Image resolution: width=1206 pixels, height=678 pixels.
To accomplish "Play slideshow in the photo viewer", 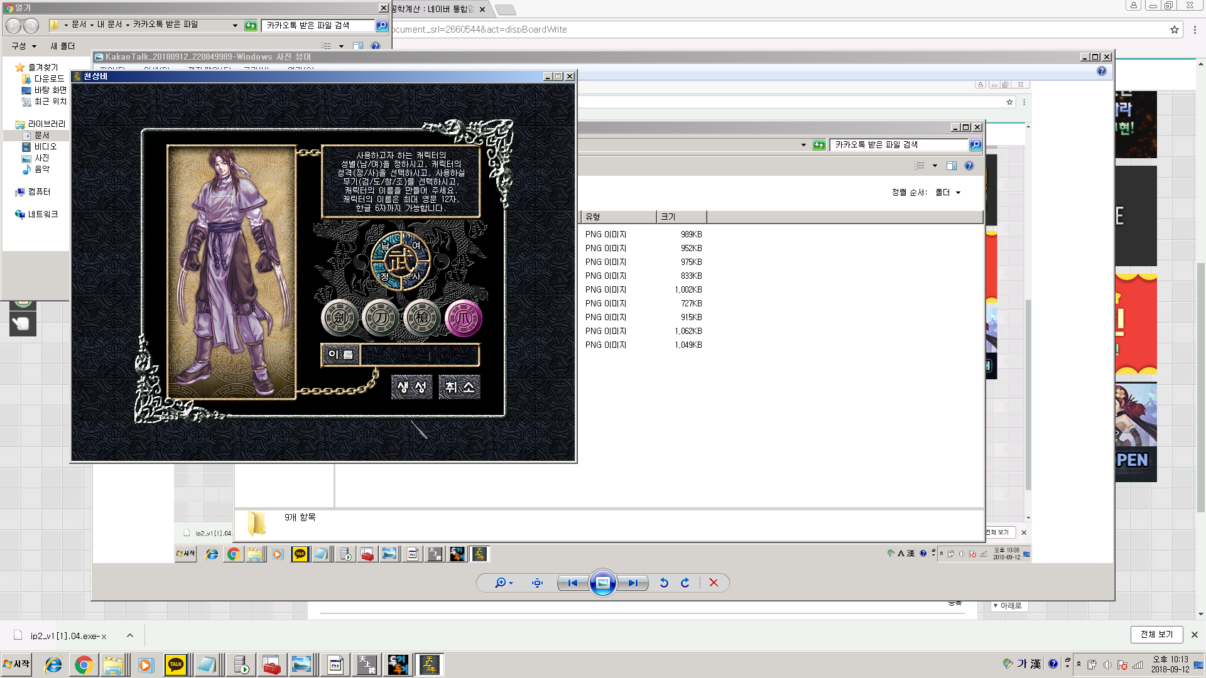I will pos(602,583).
